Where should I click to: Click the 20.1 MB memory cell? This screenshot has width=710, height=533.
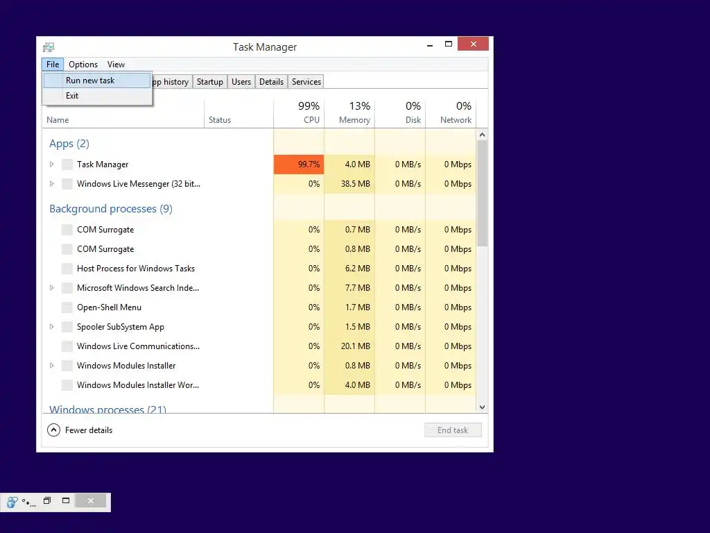point(349,347)
